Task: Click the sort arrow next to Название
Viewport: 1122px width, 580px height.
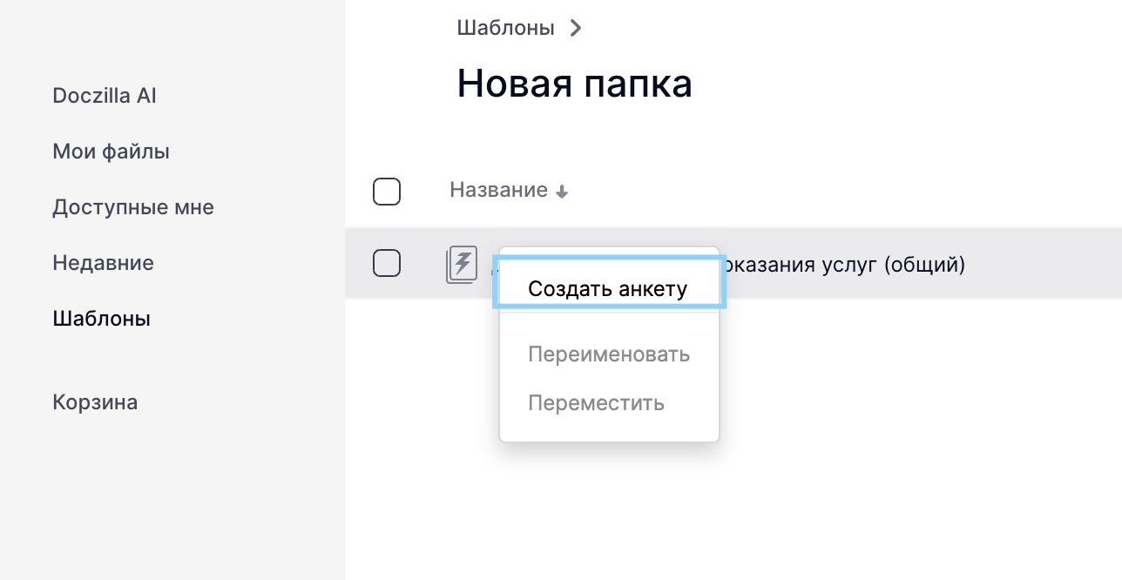Action: click(x=562, y=192)
